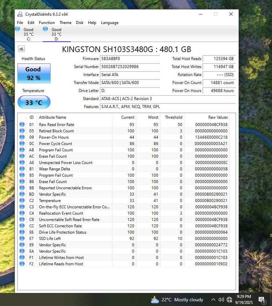Click the status orb for row B5

[x=22, y=175]
